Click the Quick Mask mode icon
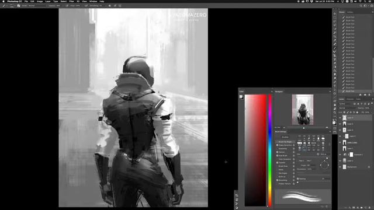The width and height of the screenshot is (374, 210). [x=335, y=128]
